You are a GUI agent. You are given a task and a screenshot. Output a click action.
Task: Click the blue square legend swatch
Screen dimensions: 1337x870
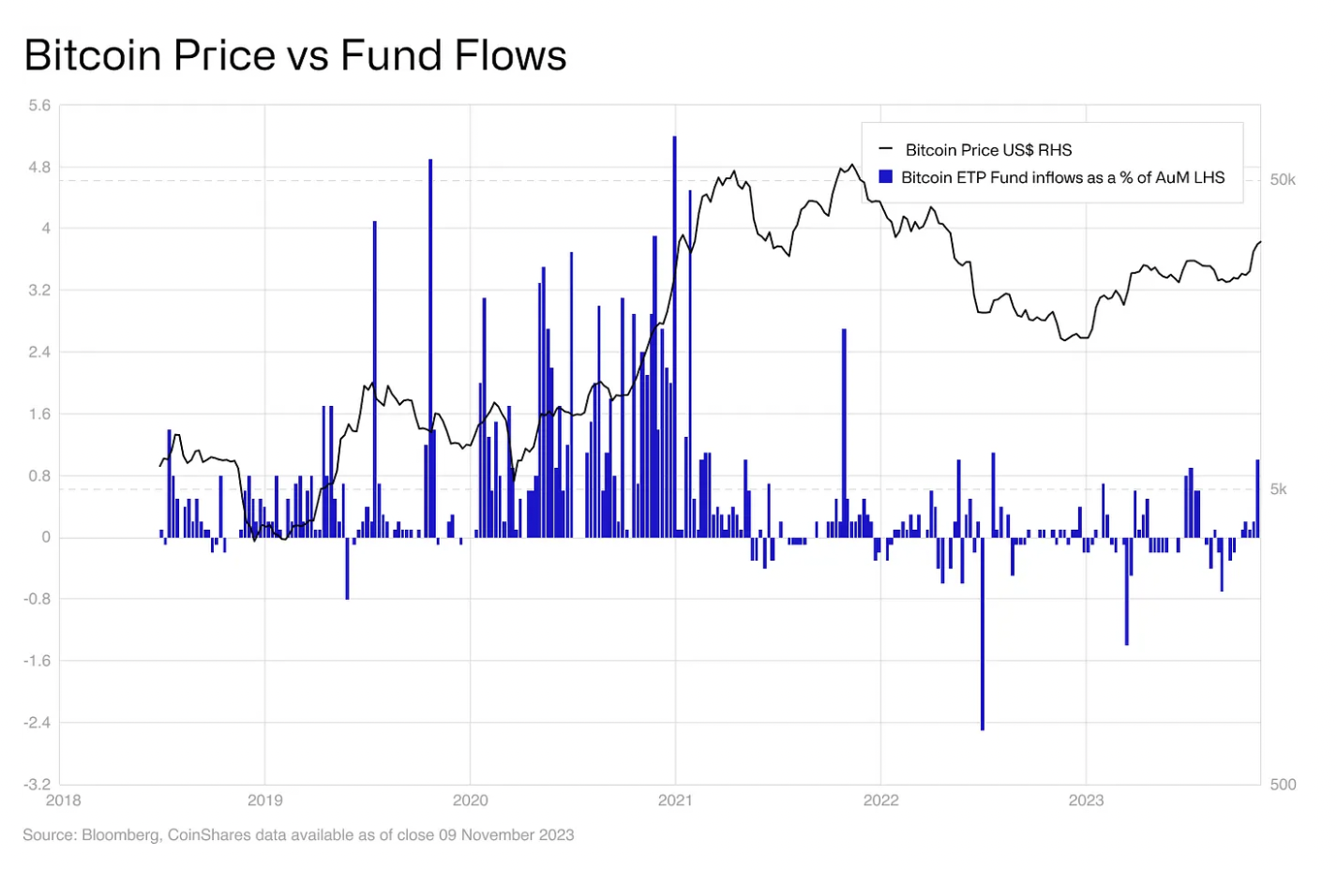click(885, 176)
